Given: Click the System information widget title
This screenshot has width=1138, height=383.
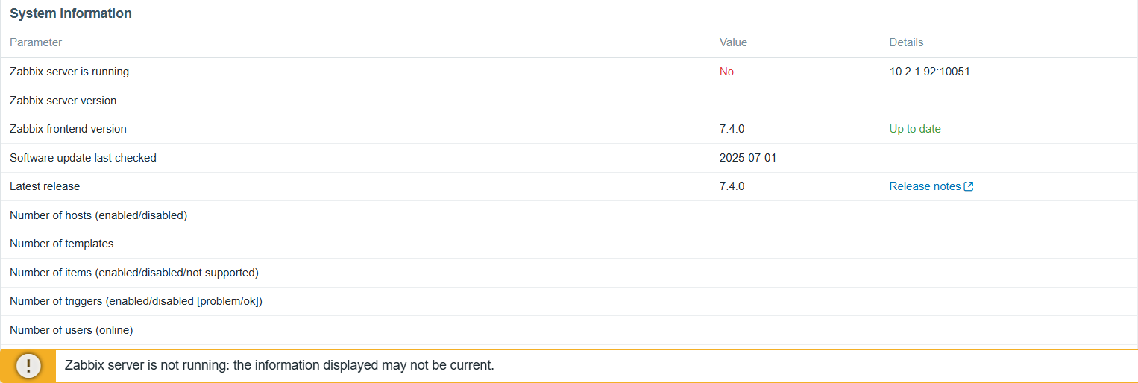Looking at the screenshot, I should pyautogui.click(x=71, y=13).
